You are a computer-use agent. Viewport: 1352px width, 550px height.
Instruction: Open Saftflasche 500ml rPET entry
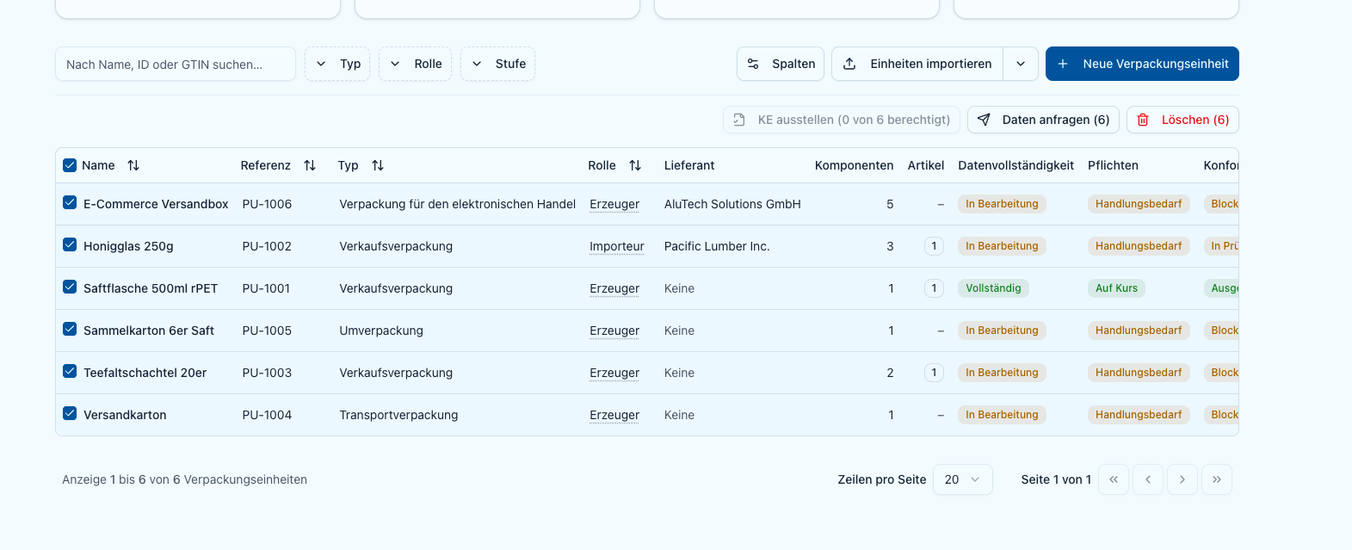click(x=151, y=288)
